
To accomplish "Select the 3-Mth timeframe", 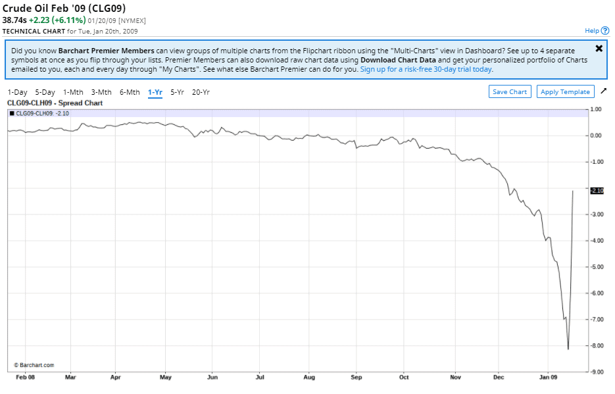I will 101,92.
